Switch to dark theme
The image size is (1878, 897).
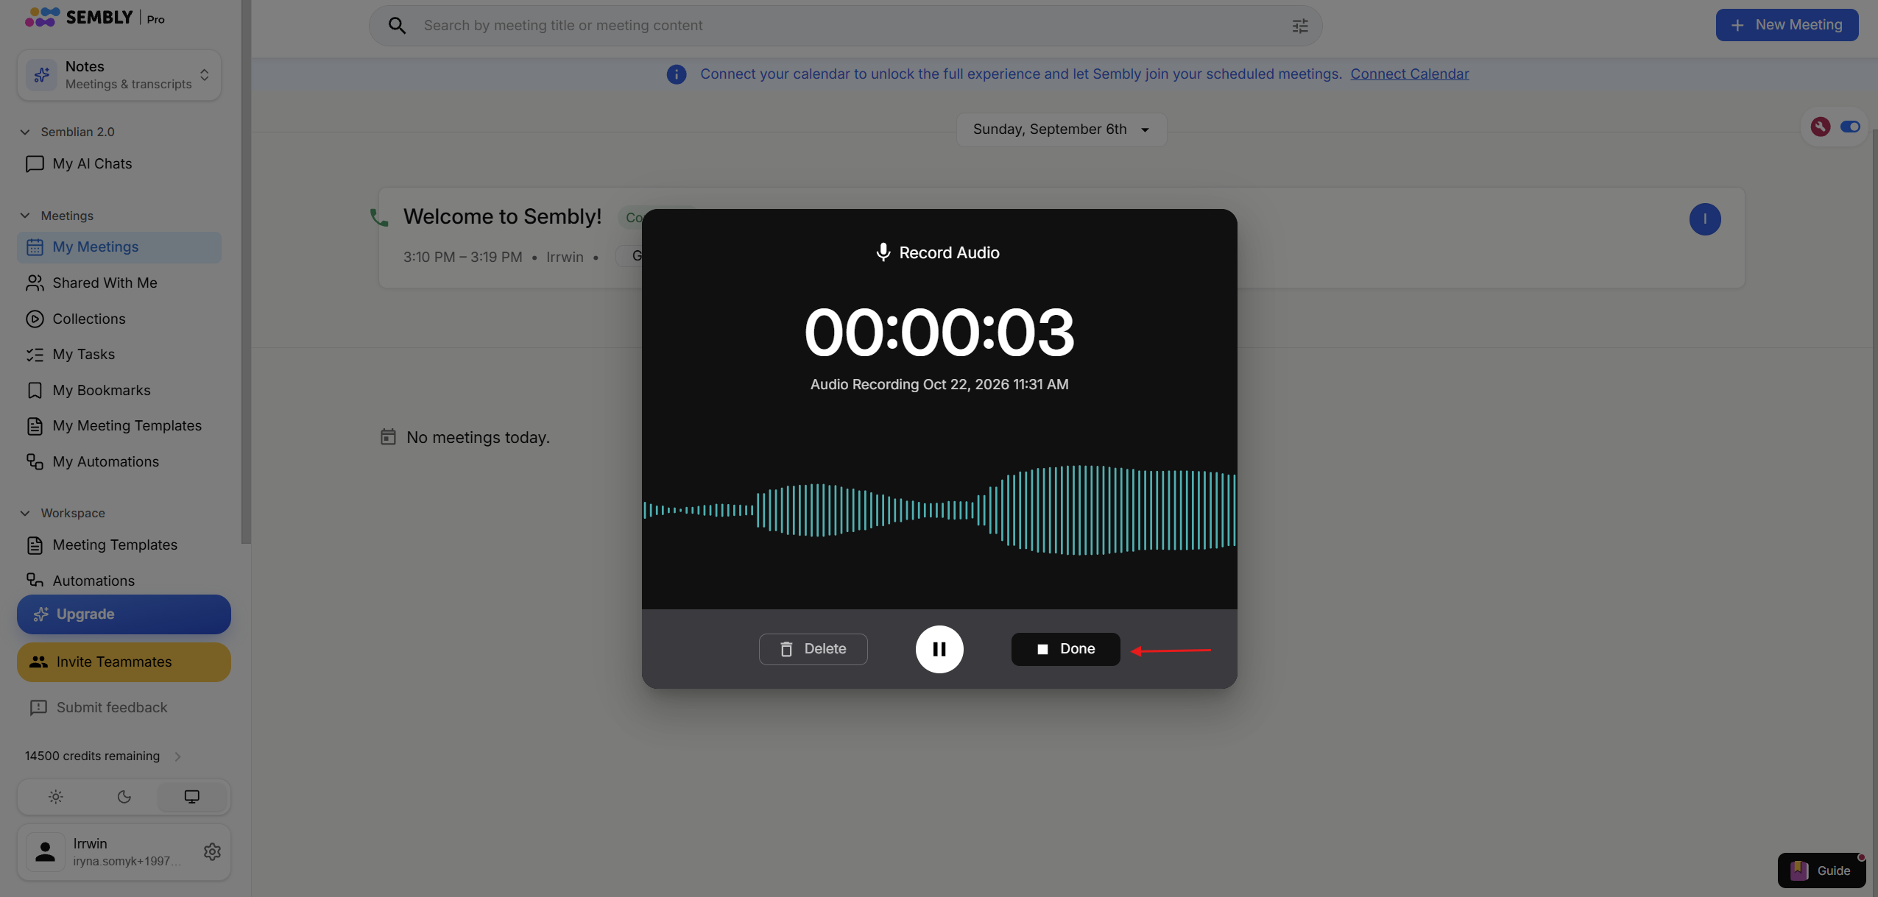point(124,797)
